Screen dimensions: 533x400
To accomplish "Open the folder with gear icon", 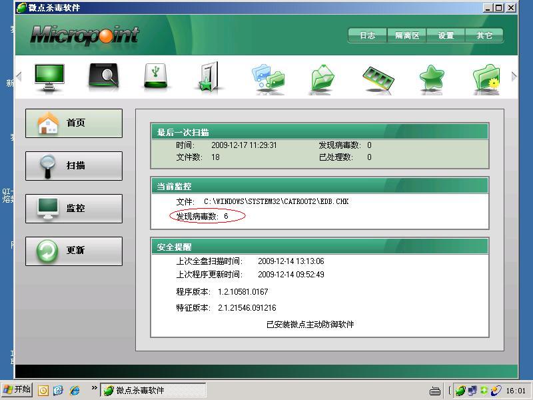I will pyautogui.click(x=486, y=78).
